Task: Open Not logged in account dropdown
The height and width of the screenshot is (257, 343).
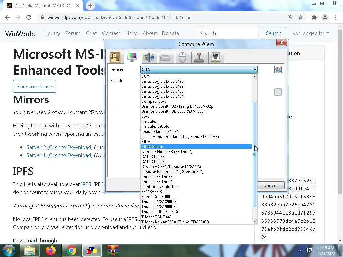Action: (x=310, y=33)
